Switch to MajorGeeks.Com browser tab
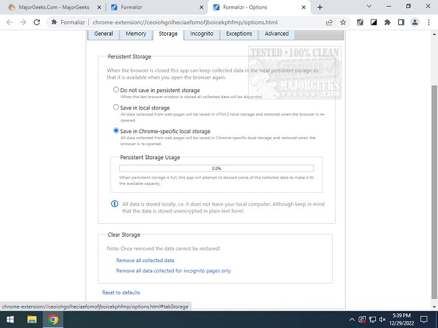This screenshot has width=438, height=328. pyautogui.click(x=53, y=7)
